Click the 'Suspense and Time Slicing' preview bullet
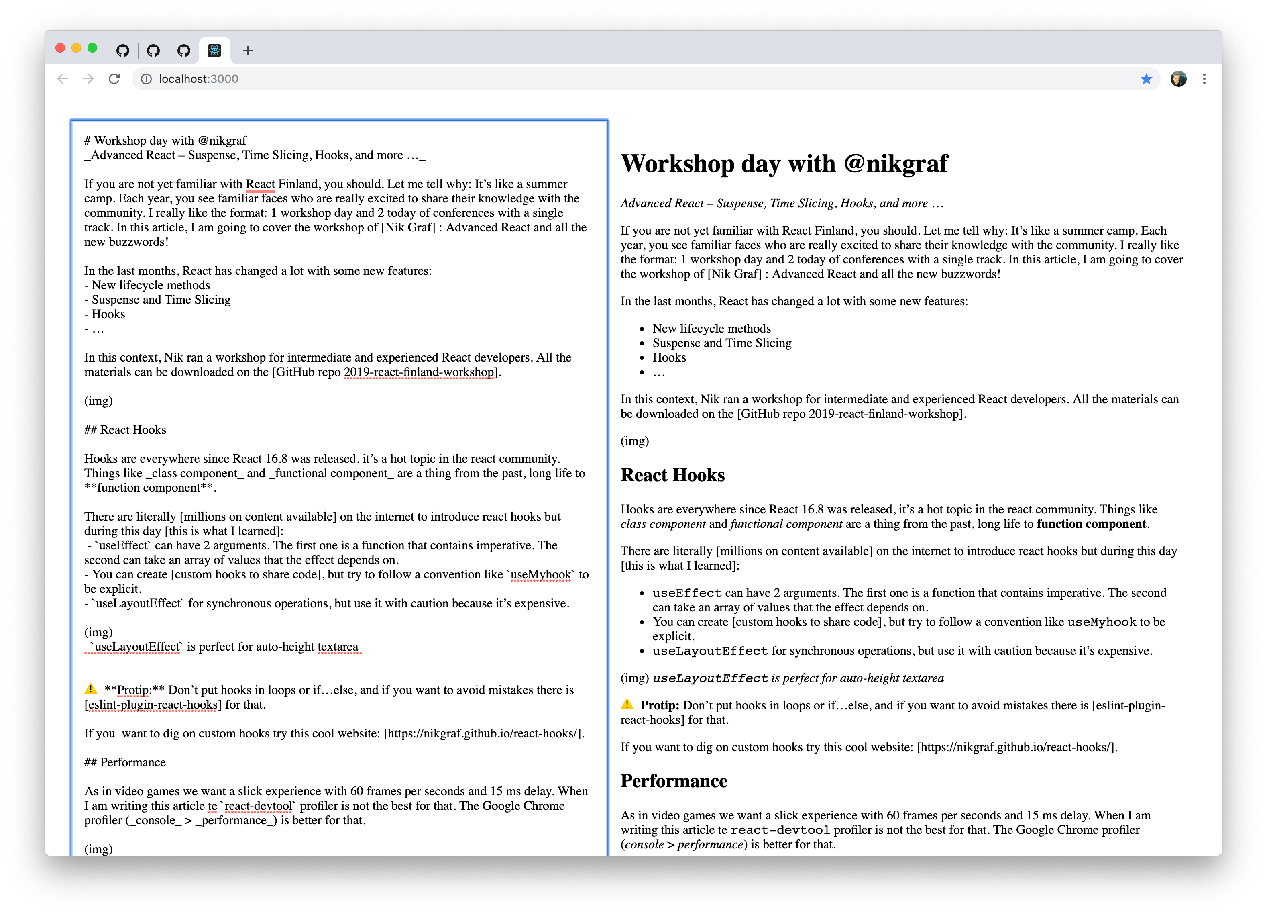This screenshot has height=915, width=1267. (722, 343)
